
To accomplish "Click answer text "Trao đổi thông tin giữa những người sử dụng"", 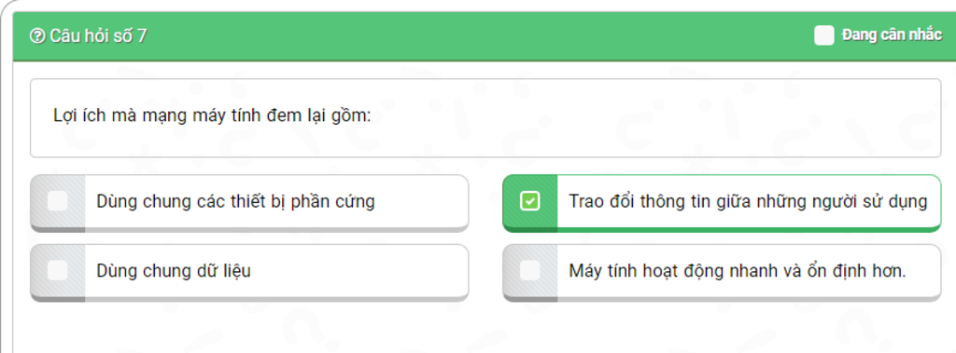I will pos(748,201).
